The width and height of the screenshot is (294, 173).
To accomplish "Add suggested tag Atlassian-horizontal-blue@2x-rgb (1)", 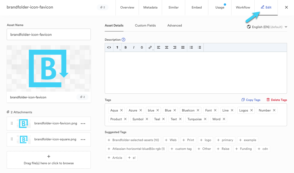I will tap(136, 149).
